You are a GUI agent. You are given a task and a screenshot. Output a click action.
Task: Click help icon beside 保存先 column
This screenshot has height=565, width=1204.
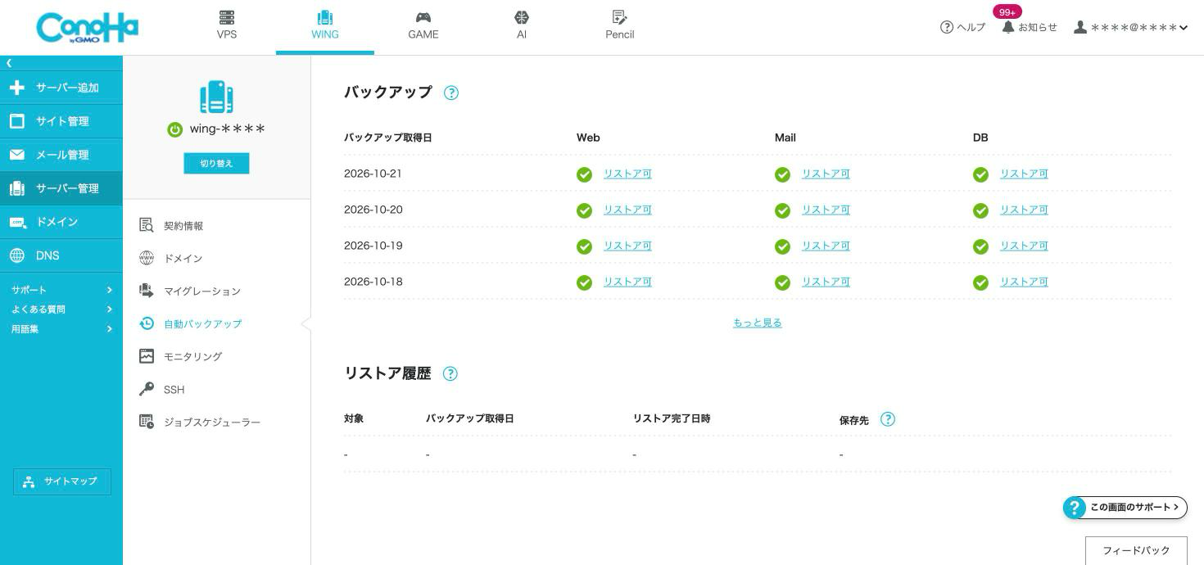[x=888, y=419]
